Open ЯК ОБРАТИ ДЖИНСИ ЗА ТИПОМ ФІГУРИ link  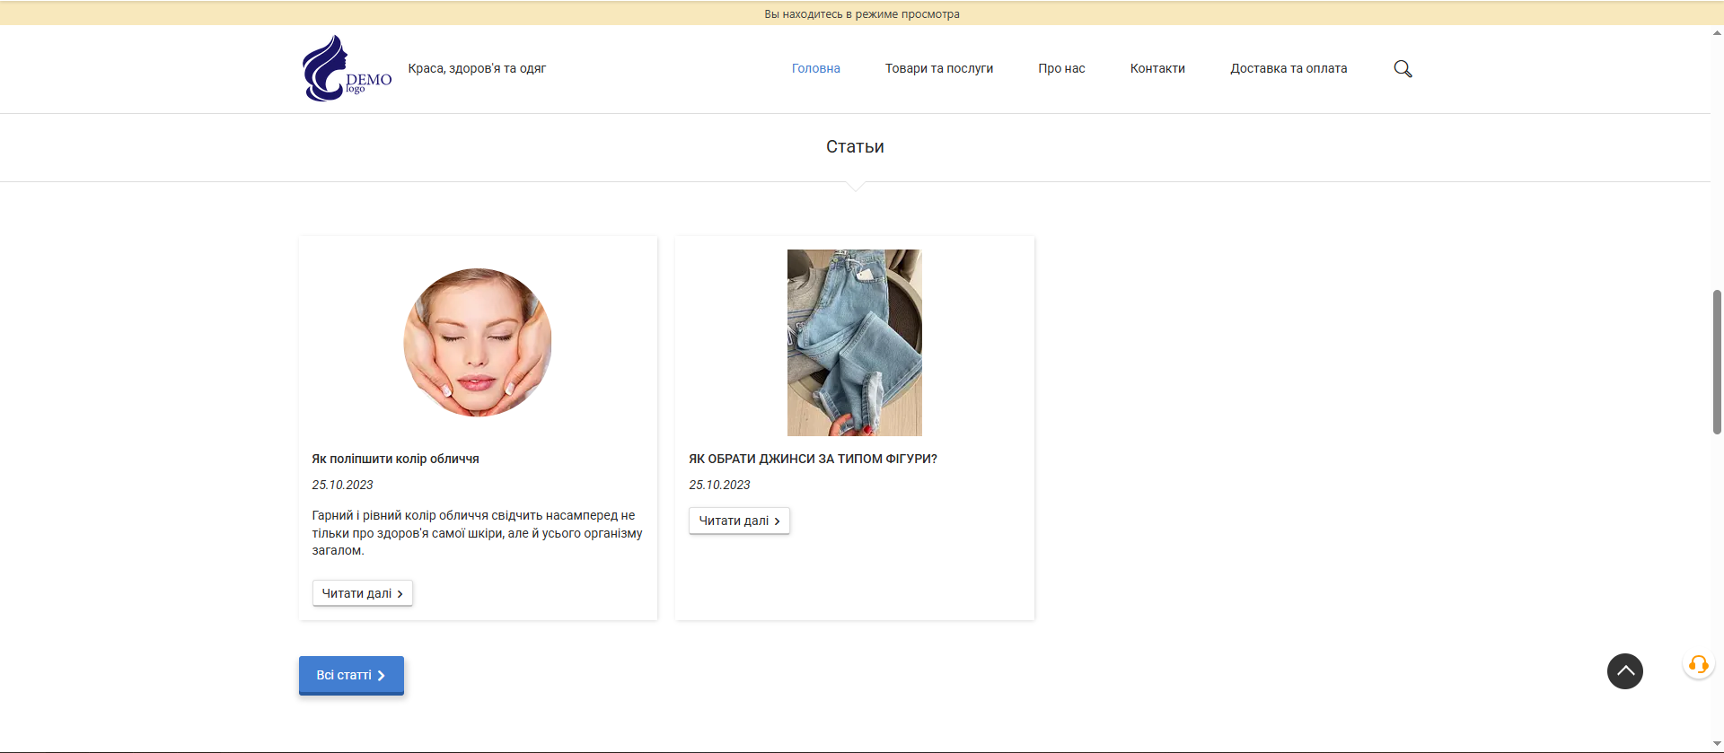coord(813,459)
